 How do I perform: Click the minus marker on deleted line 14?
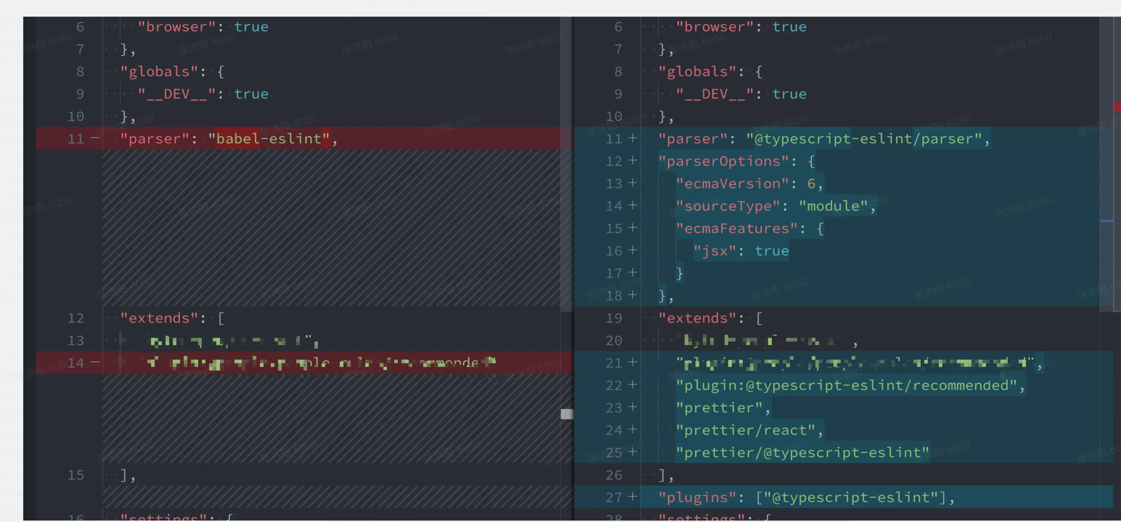[95, 362]
